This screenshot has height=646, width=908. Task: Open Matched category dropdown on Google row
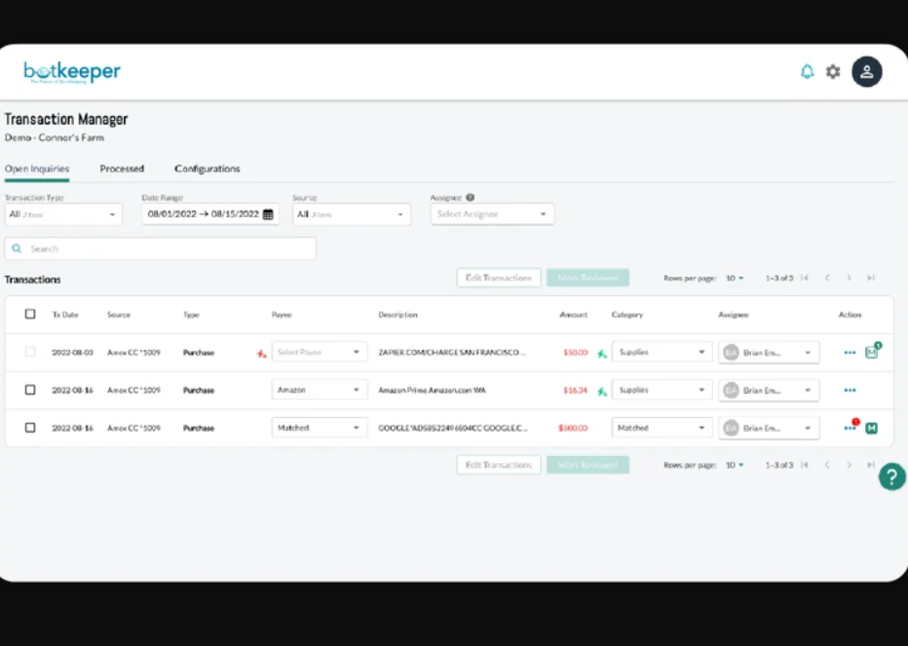click(662, 428)
